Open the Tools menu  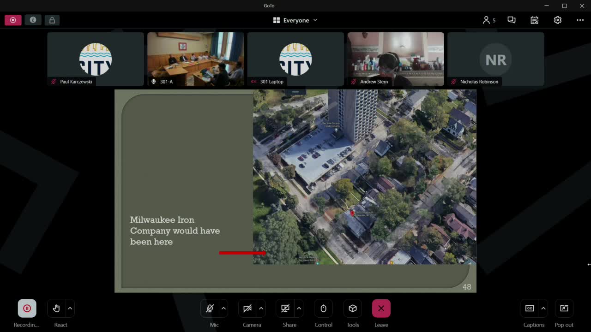[x=353, y=308]
